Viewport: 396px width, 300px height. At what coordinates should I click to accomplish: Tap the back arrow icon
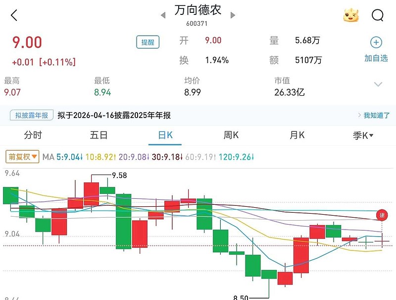[14, 15]
